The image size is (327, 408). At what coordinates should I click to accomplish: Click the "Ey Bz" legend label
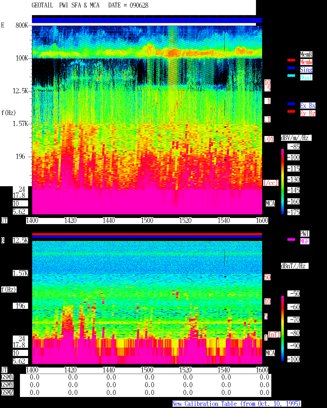pos(308,113)
